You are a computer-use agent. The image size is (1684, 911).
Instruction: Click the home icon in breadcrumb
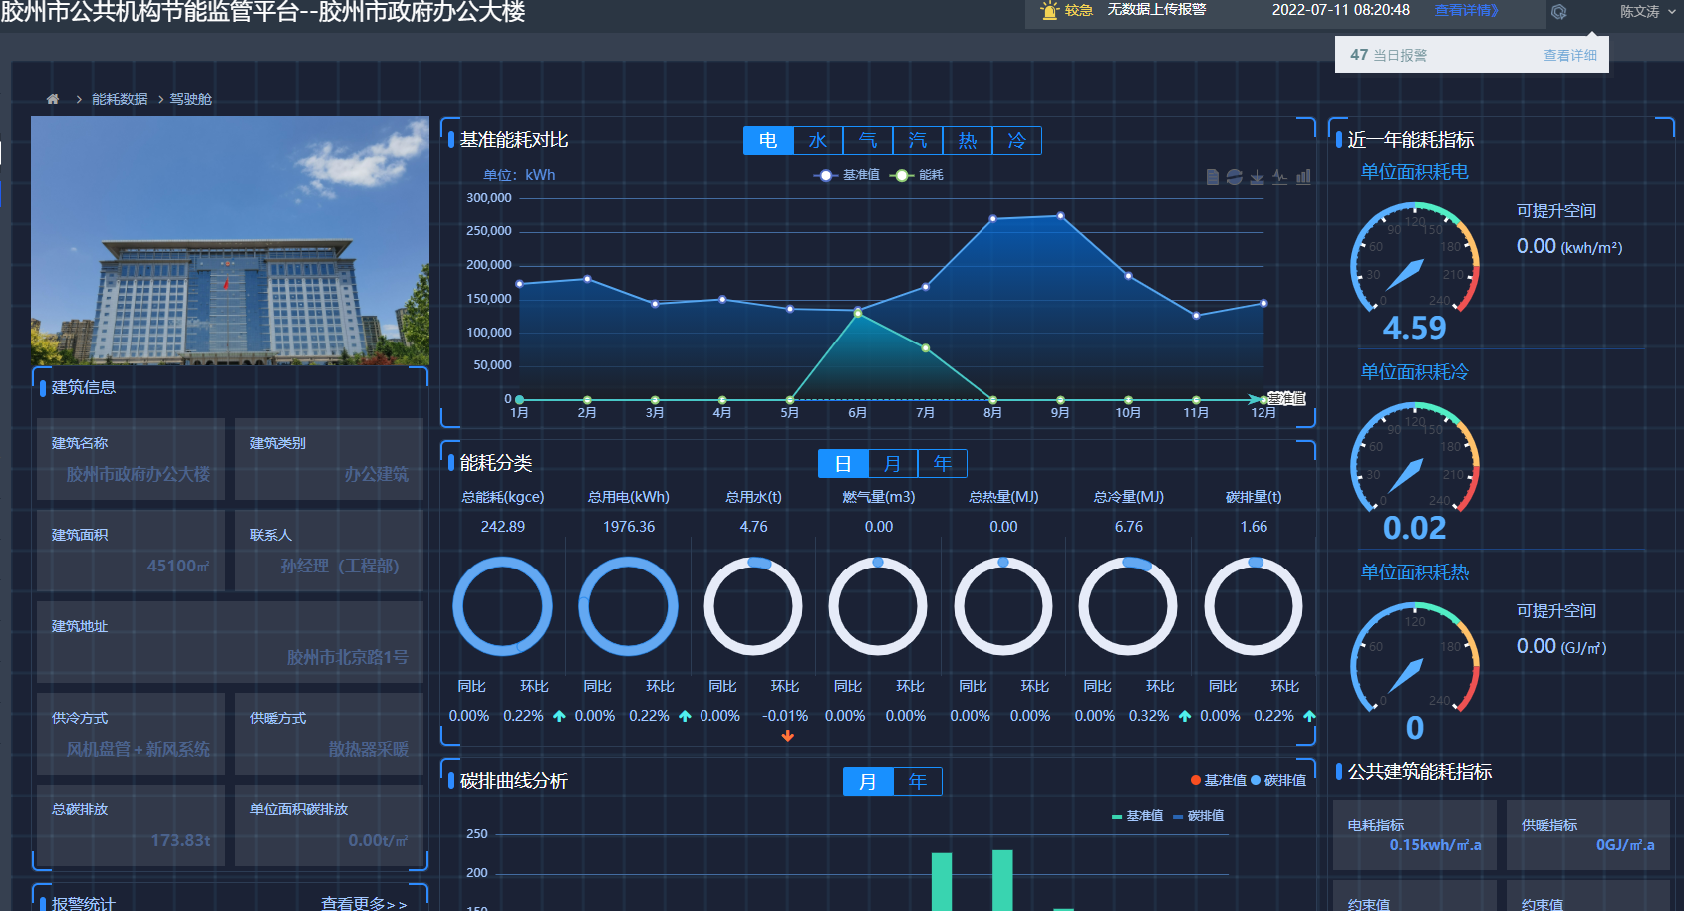(x=53, y=99)
